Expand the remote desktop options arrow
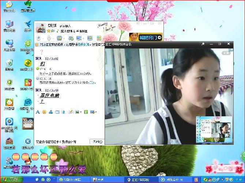 click(x=83, y=38)
